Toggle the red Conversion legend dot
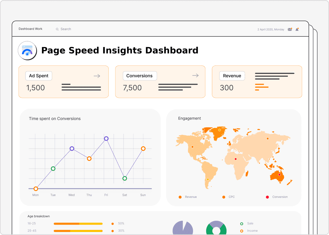This screenshot has height=235, width=329. 267,197
